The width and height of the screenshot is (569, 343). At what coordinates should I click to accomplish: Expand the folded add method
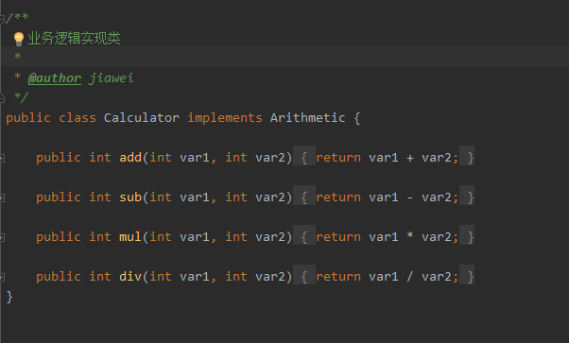(x=2, y=158)
